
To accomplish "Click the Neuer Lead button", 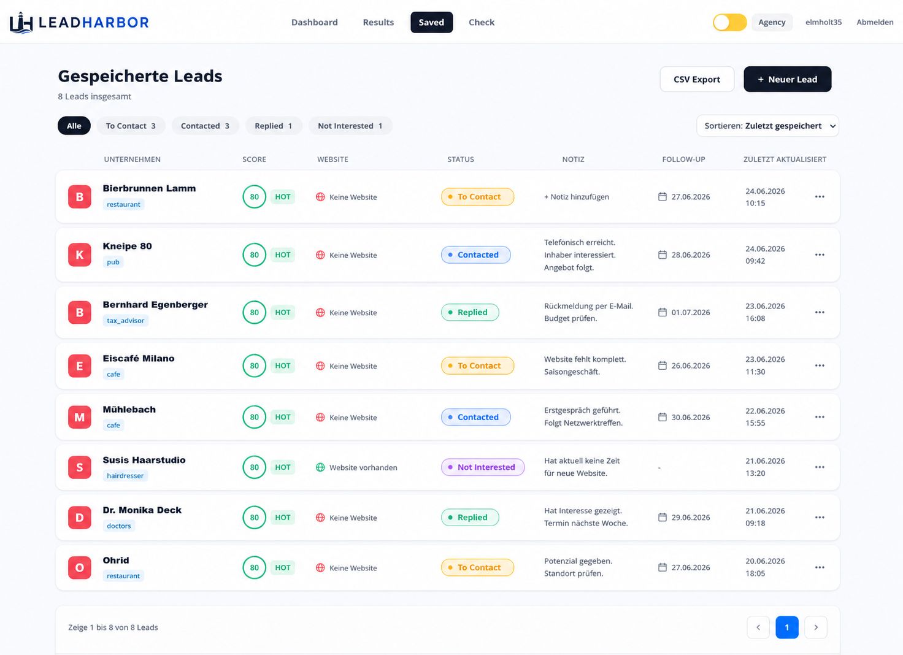I will [x=788, y=79].
